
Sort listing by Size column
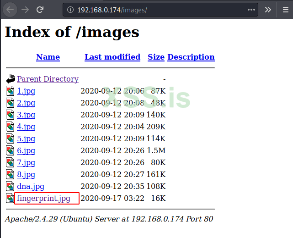pyautogui.click(x=156, y=57)
